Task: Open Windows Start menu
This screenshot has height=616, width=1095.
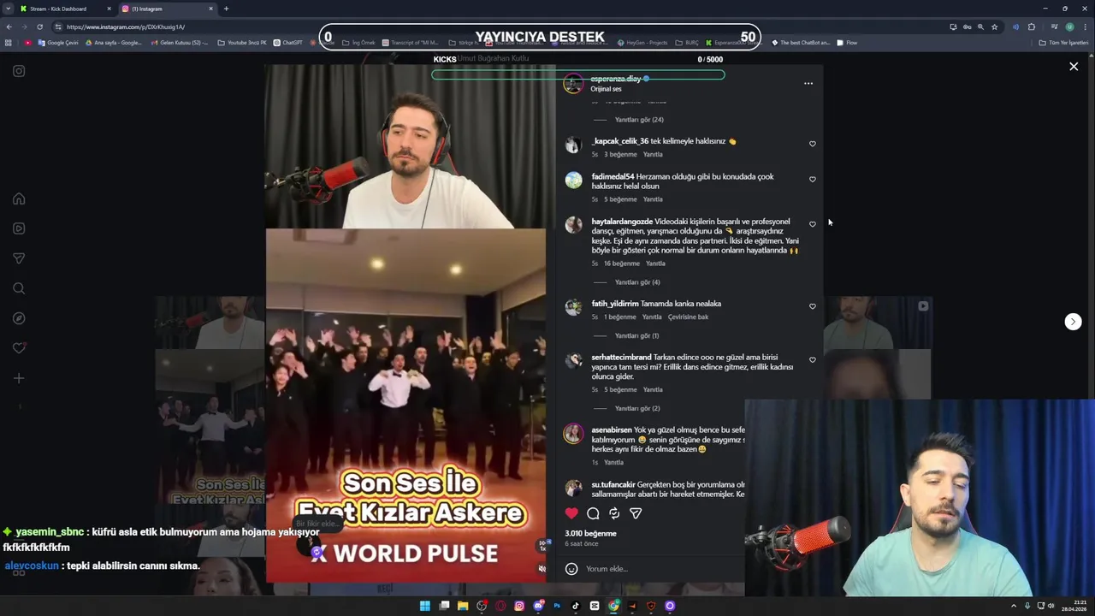Action: coord(425,606)
